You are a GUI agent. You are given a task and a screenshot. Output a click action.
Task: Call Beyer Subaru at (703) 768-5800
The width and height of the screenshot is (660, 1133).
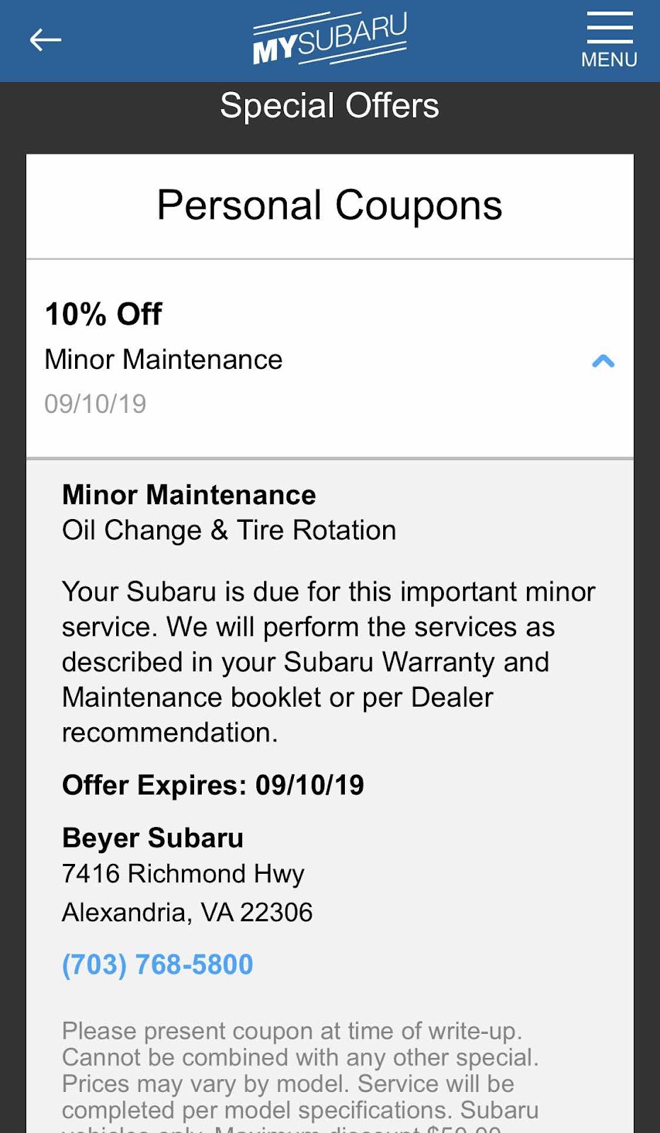[157, 964]
